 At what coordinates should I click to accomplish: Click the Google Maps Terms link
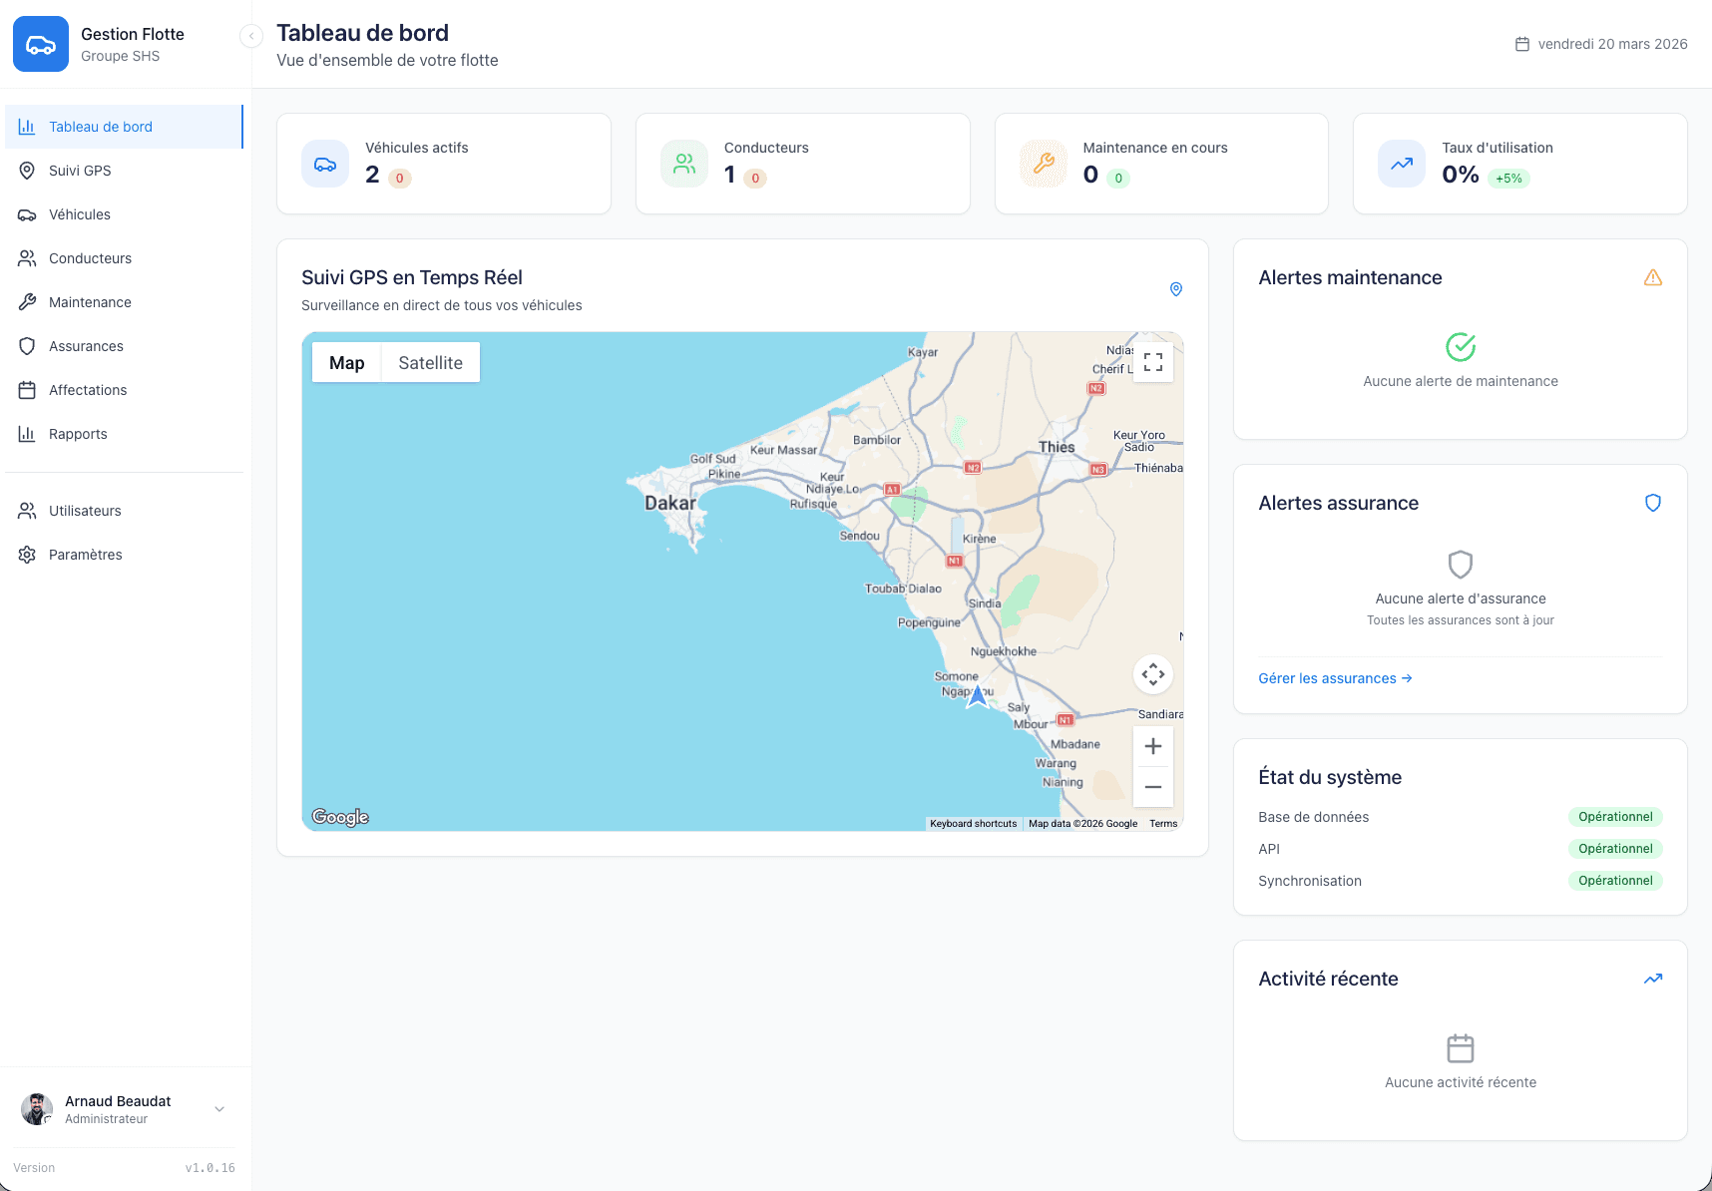(1162, 823)
